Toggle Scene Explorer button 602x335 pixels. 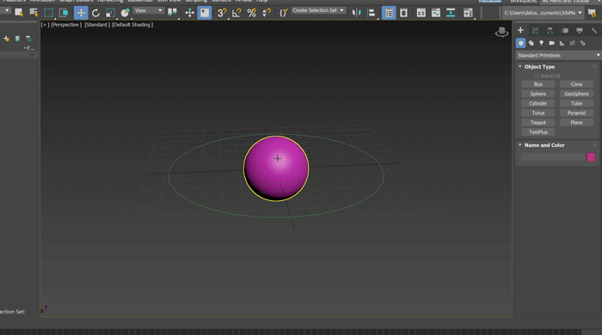[389, 13]
